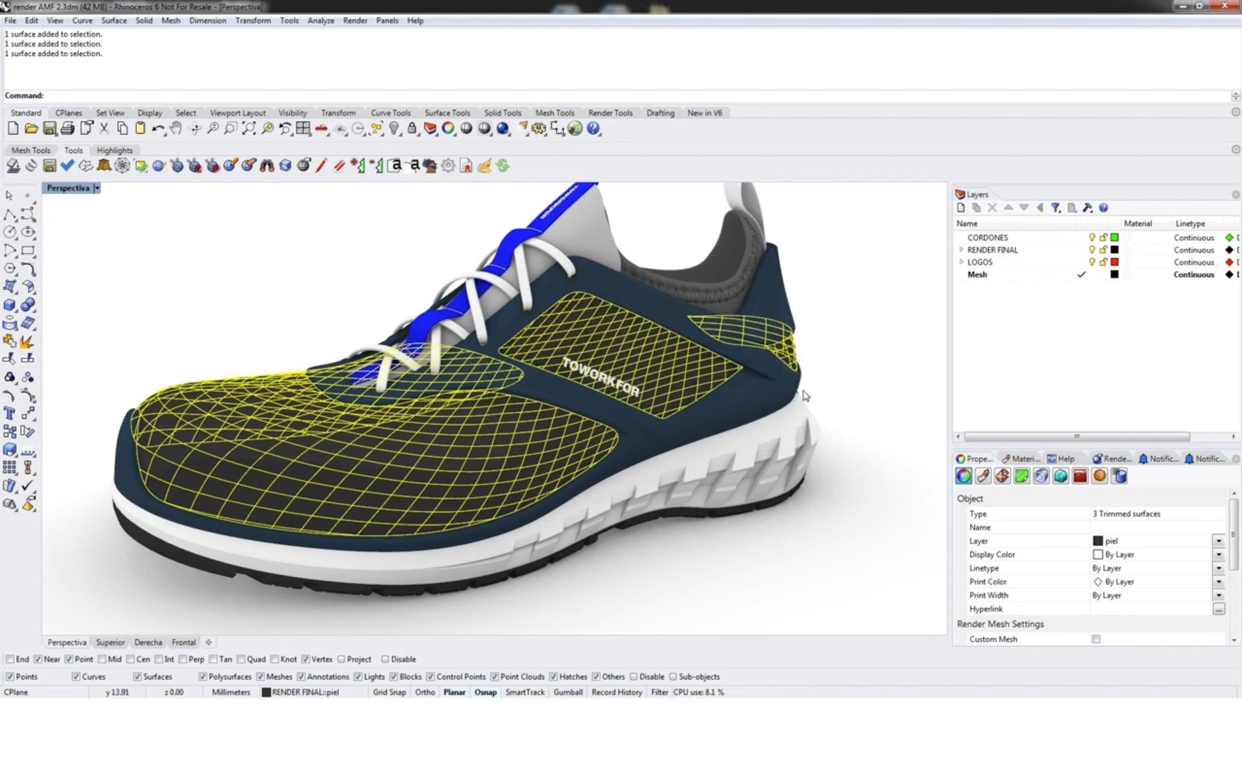The height and width of the screenshot is (779, 1242).
Task: Click the Save floppy disk icon
Action: point(49,129)
